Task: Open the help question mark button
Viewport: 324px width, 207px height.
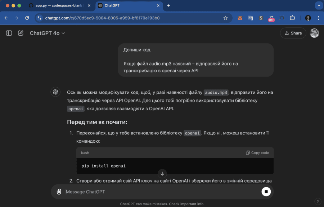Action: pos(318,202)
